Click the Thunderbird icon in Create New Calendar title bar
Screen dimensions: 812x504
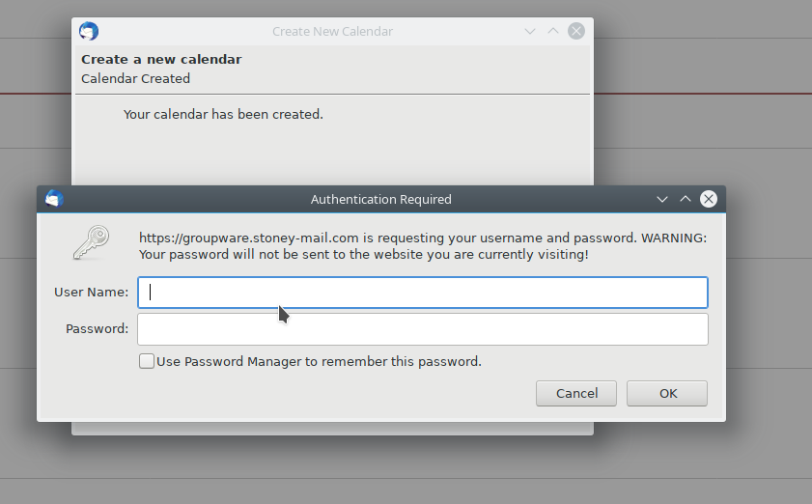pyautogui.click(x=89, y=31)
